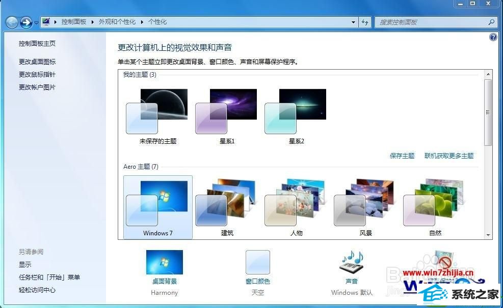Go forward with the Forward arrow button
This screenshot has width=503, height=308.
pos(27,22)
